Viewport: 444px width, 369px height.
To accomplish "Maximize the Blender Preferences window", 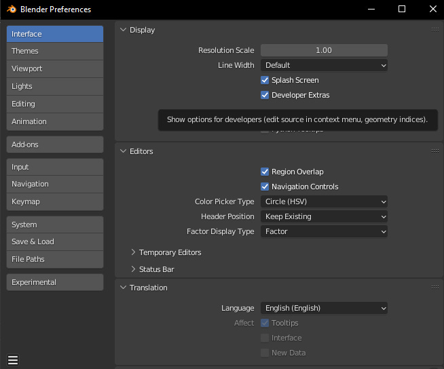I will point(402,9).
